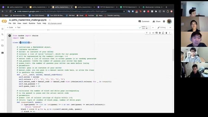Add a code cell with + Code
The image size is (208, 117).
(x=10, y=27)
